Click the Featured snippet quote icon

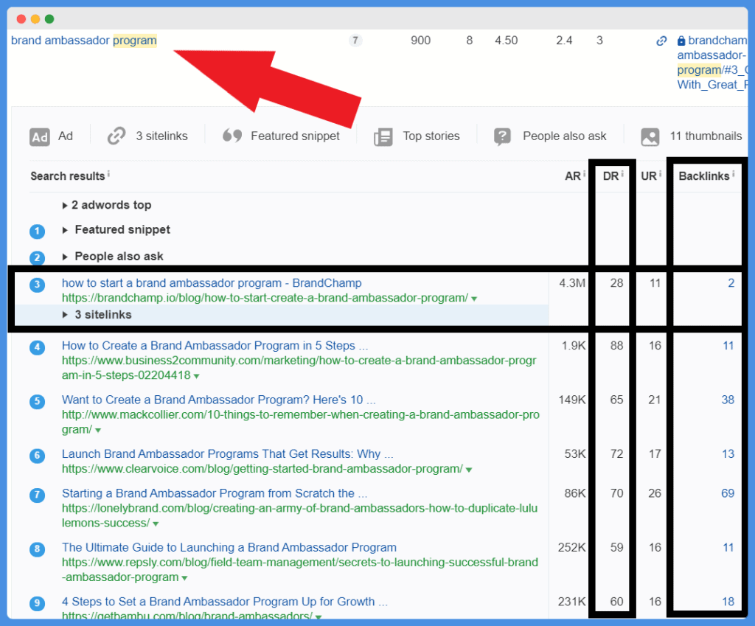point(232,136)
